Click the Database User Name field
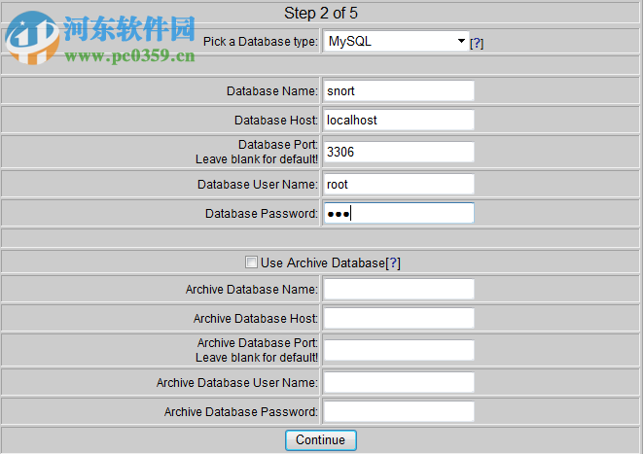 [399, 184]
